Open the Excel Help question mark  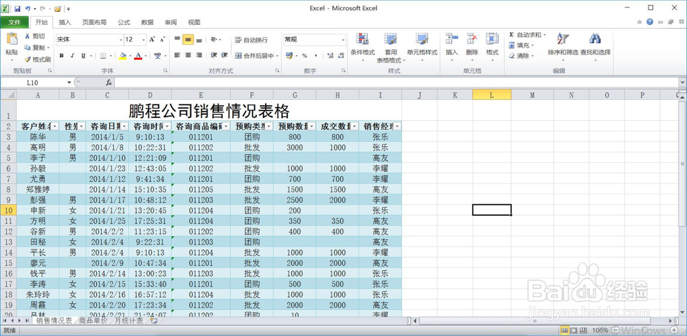650,22
